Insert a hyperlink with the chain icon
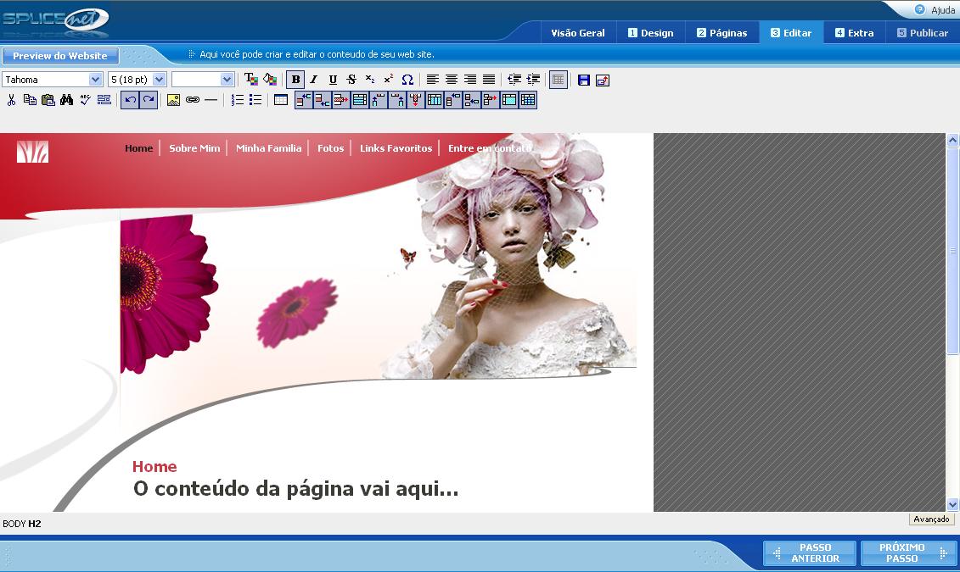Screen dimensions: 960x572 (x=192, y=100)
